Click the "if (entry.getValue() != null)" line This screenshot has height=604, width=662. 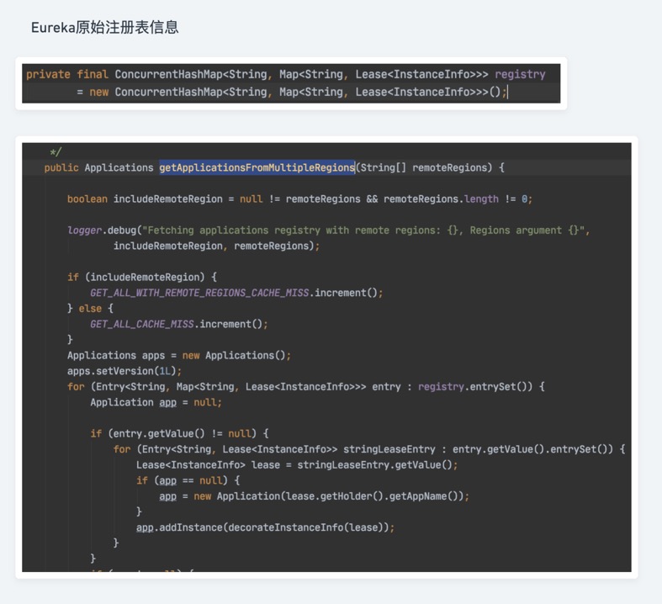click(x=179, y=433)
